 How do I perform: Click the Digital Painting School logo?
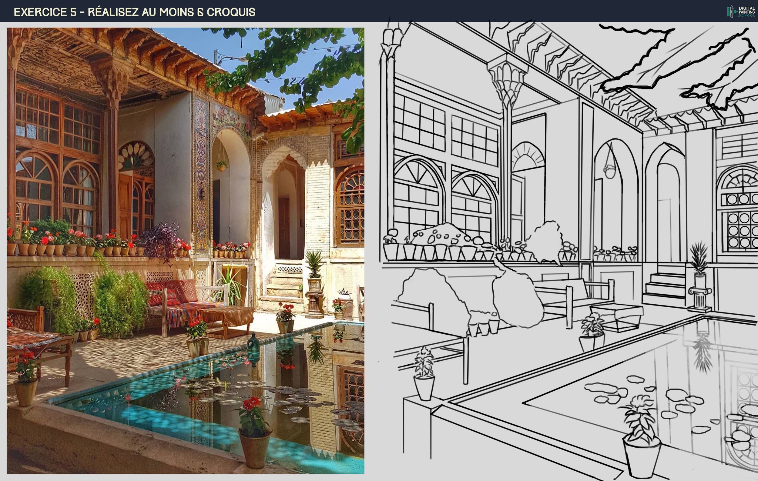point(741,11)
